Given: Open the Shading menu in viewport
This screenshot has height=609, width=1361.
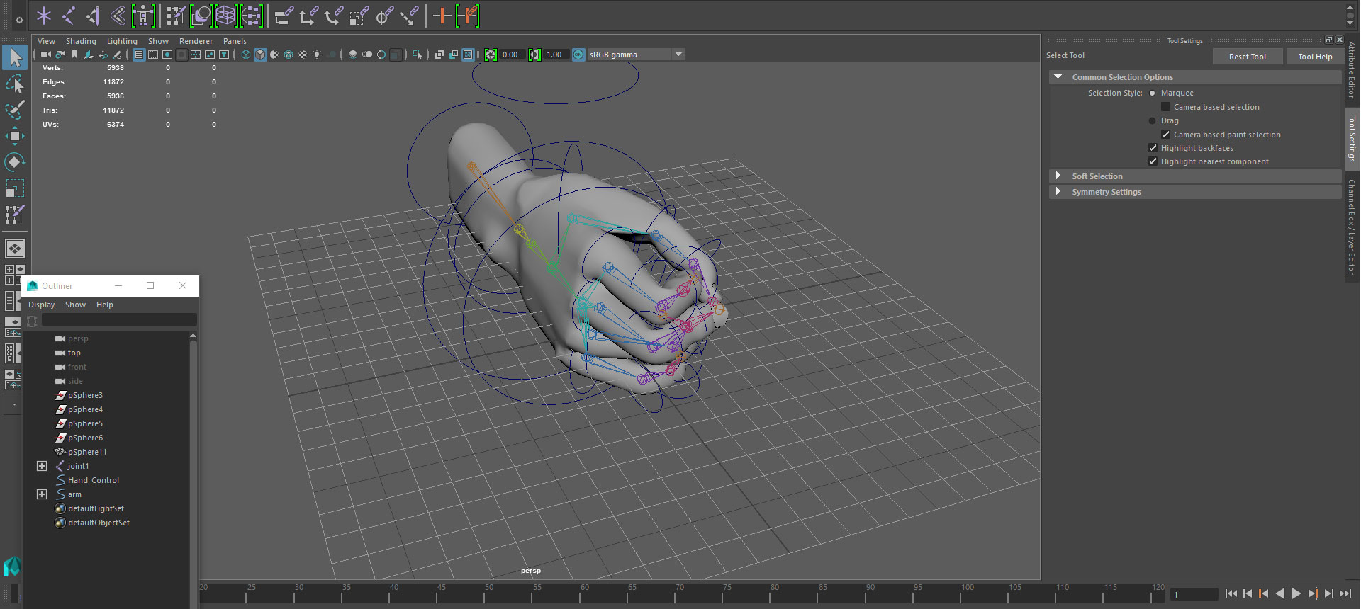Looking at the screenshot, I should (x=81, y=41).
